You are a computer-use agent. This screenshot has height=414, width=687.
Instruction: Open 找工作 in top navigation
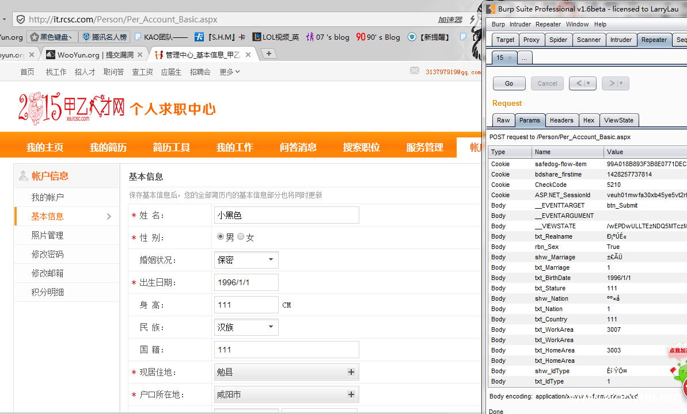[56, 72]
